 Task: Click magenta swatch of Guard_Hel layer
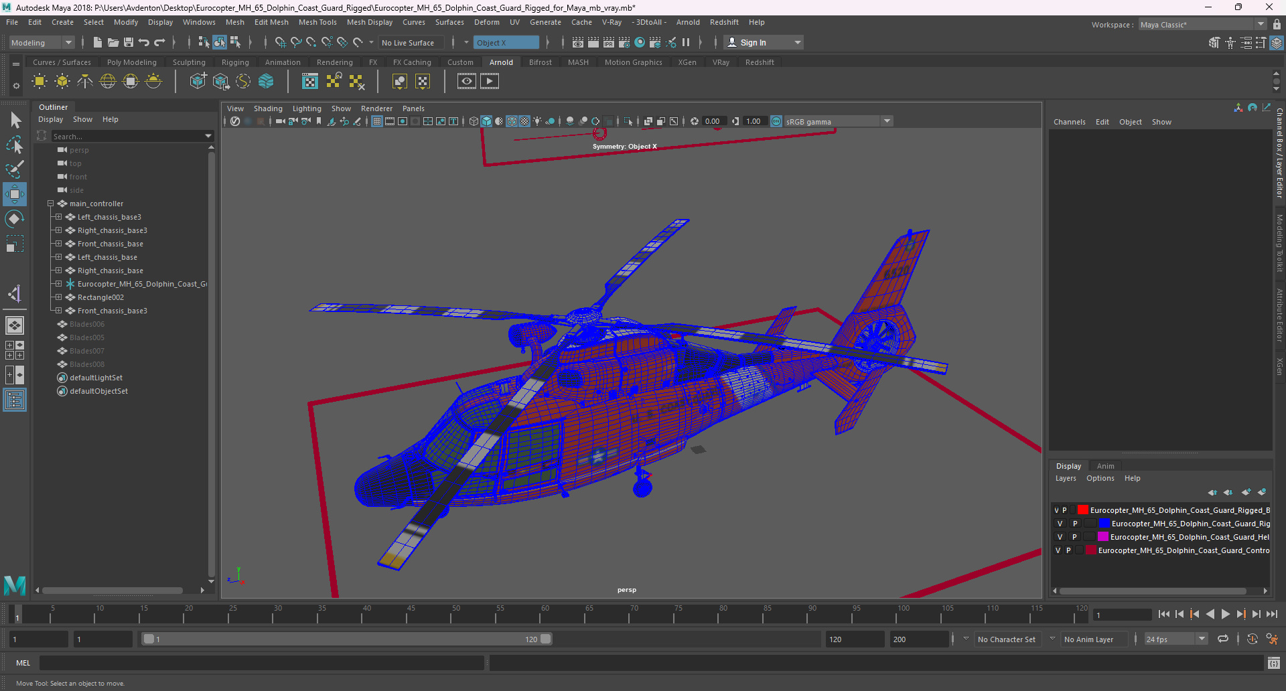(x=1103, y=537)
